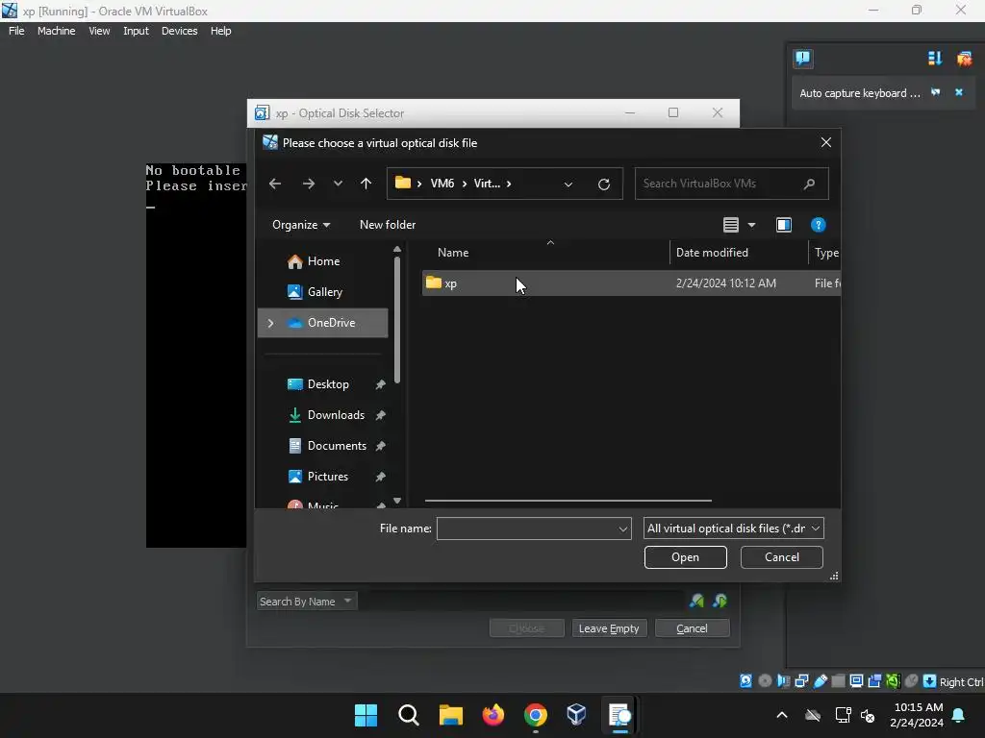Image resolution: width=985 pixels, height=738 pixels.
Task: Click the mouse integration status icon
Action: [911, 681]
